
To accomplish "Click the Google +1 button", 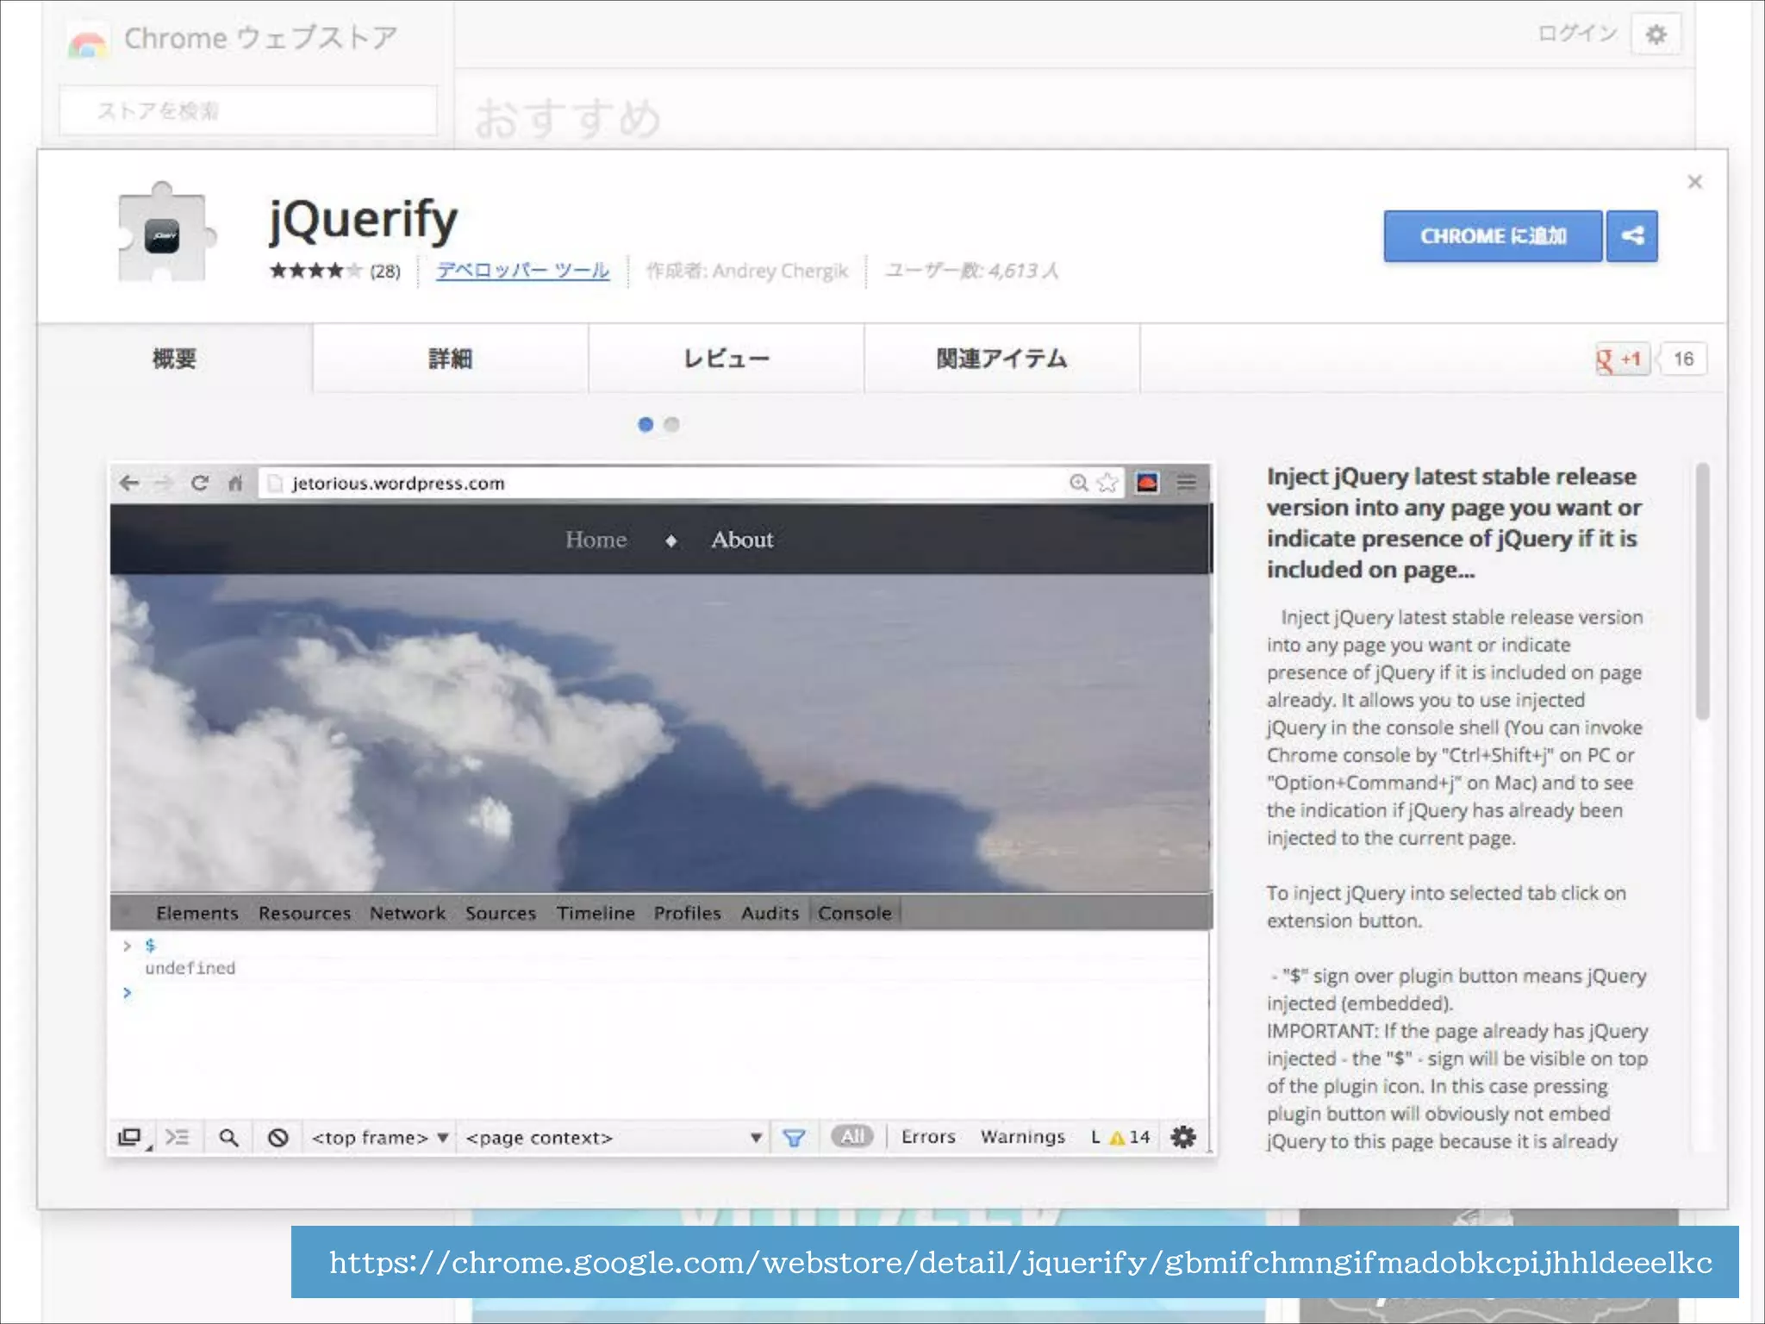I will pyautogui.click(x=1622, y=359).
